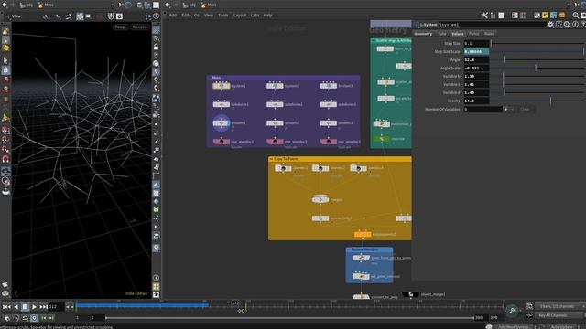Open the Add menu in network editor
Viewport: 586px width, 329px height.
click(173, 16)
